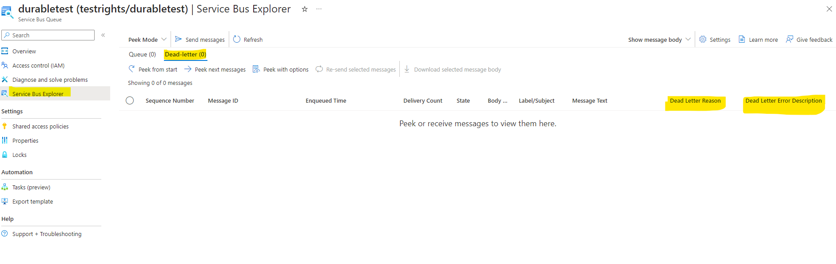Click Download selected message body label

[458, 69]
